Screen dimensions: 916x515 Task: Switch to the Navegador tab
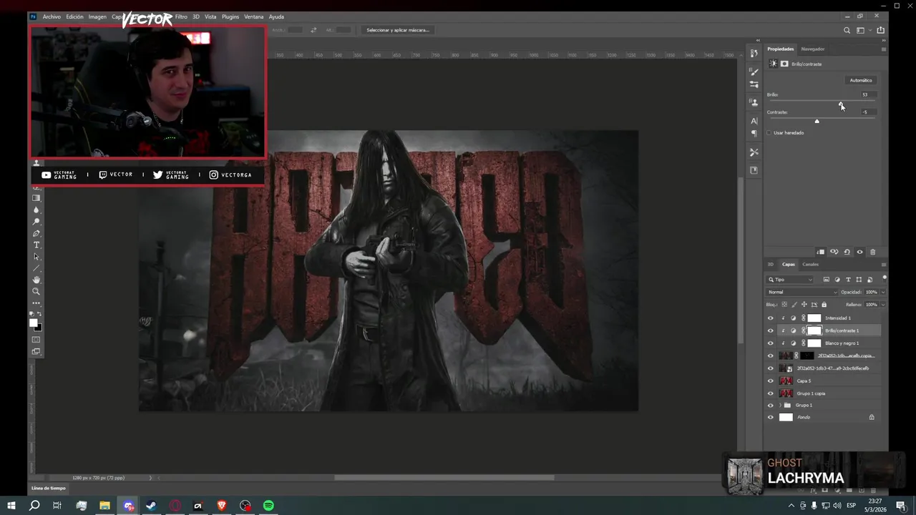tap(812, 49)
